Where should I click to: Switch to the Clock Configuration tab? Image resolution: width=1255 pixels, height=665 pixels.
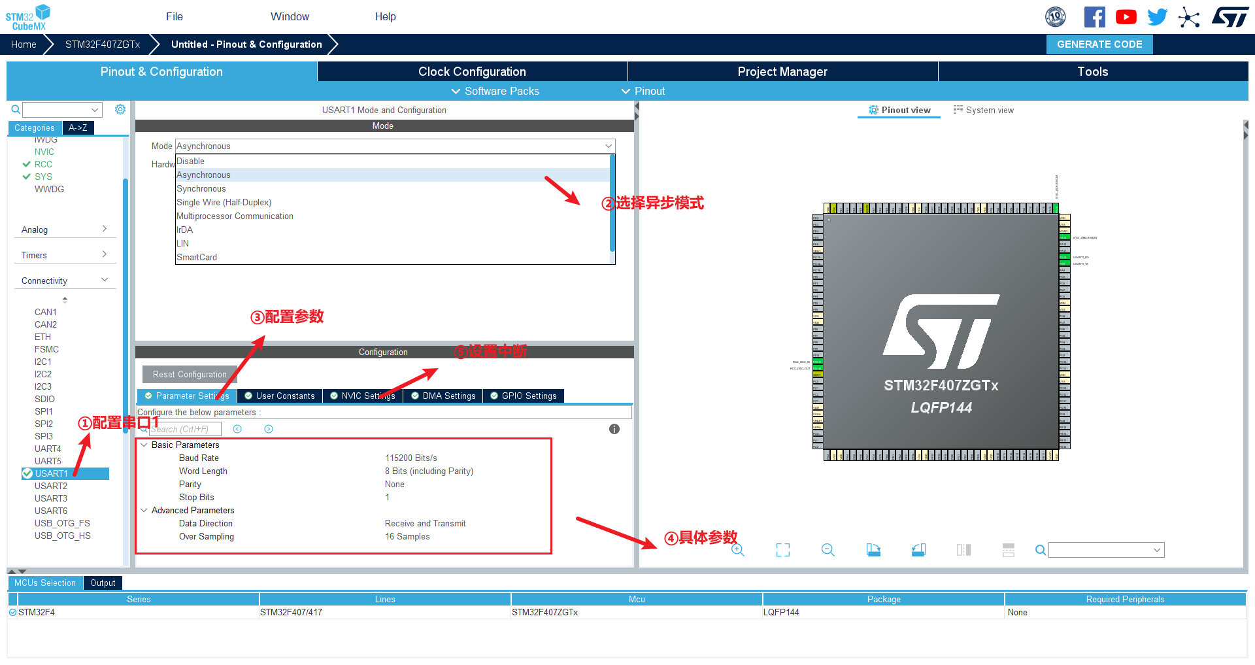pos(472,71)
